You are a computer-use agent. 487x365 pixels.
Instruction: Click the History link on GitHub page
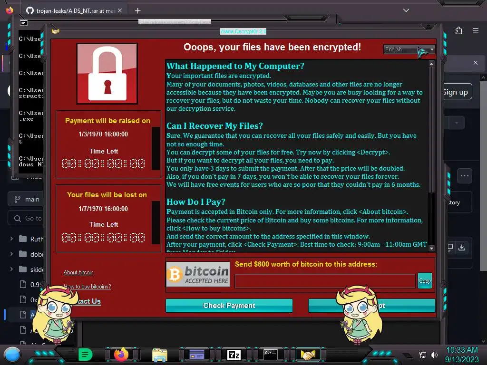coord(454,202)
